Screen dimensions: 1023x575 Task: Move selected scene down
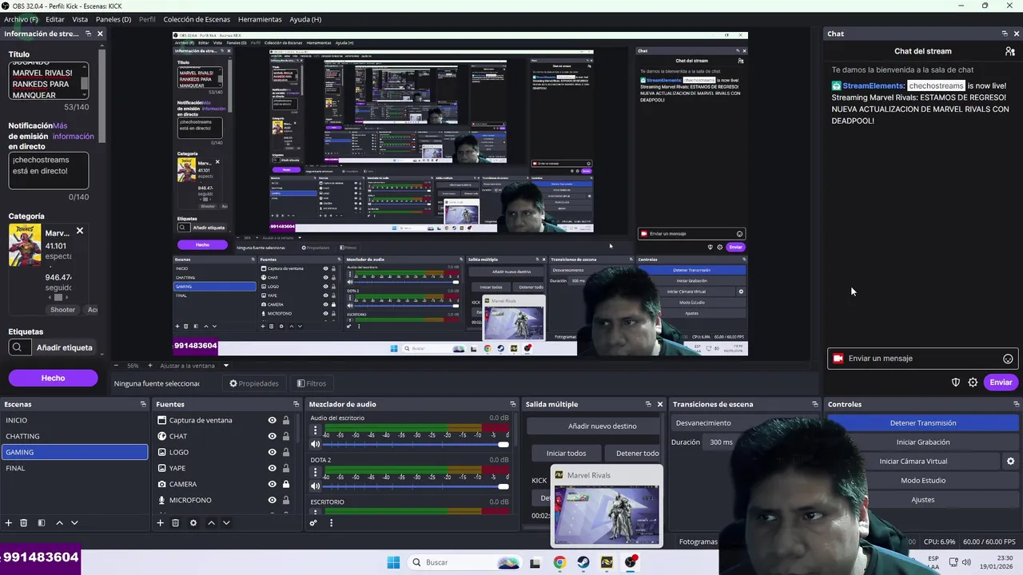(74, 522)
